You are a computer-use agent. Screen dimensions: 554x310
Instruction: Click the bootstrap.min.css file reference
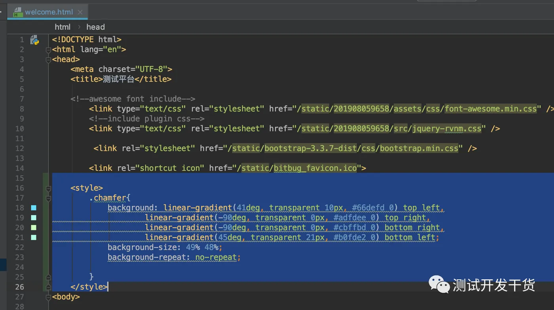419,148
